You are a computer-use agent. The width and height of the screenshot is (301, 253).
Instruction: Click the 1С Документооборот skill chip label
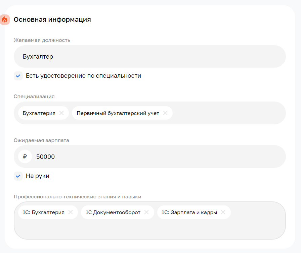click(x=113, y=212)
